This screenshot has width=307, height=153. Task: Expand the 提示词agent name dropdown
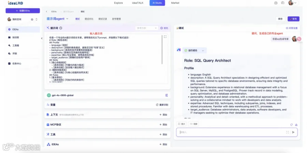(x=67, y=19)
